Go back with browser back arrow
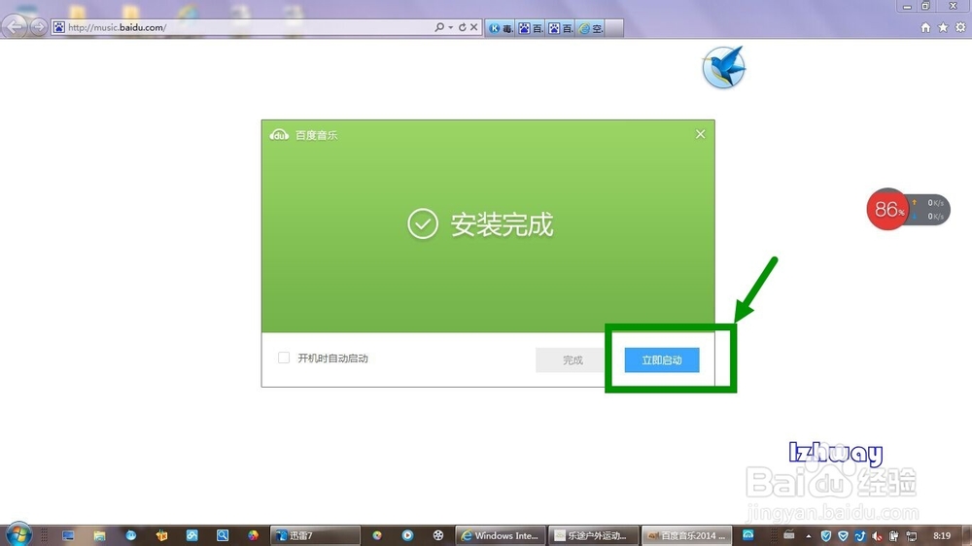This screenshot has width=972, height=546. [x=15, y=26]
